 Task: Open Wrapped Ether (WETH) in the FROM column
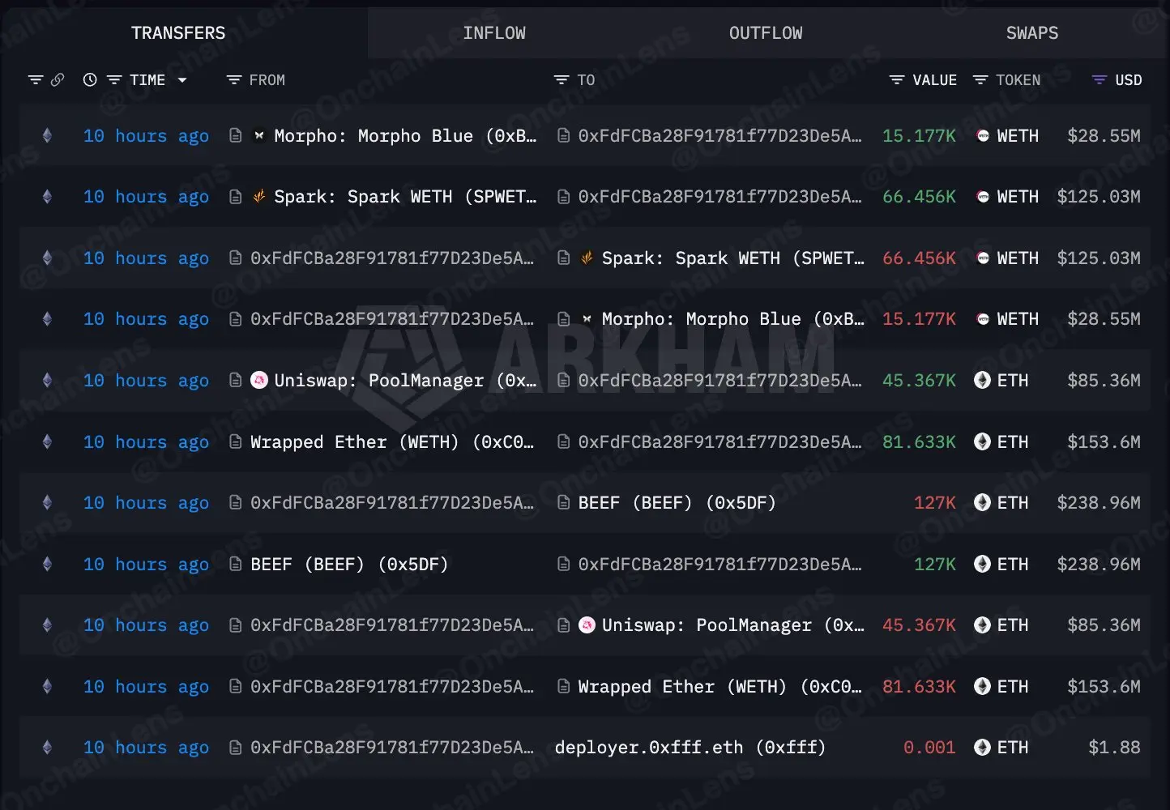[392, 441]
